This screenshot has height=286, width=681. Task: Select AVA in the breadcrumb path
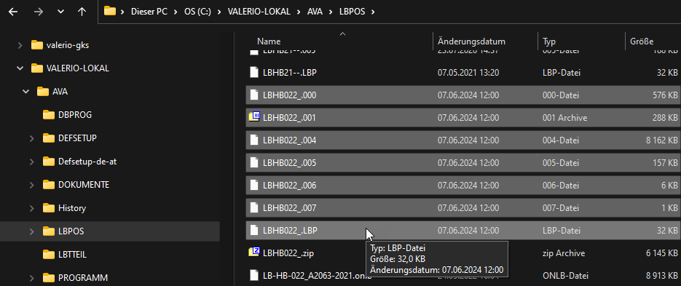[x=315, y=12]
